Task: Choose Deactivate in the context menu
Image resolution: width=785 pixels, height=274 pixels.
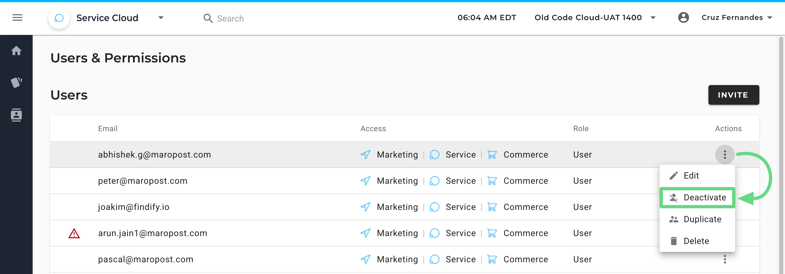Action: click(x=704, y=197)
